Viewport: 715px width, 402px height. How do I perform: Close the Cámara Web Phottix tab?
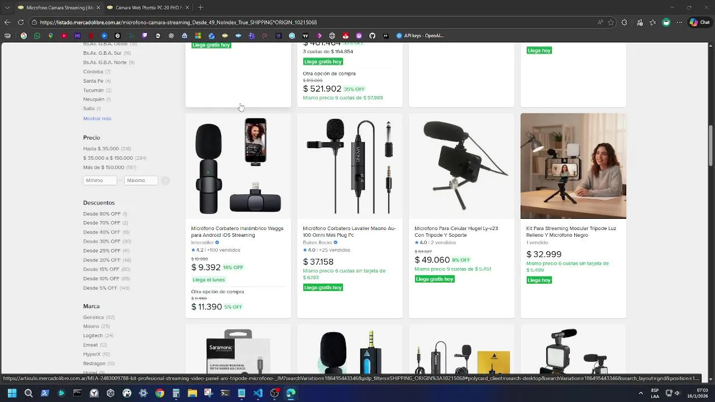click(x=187, y=7)
